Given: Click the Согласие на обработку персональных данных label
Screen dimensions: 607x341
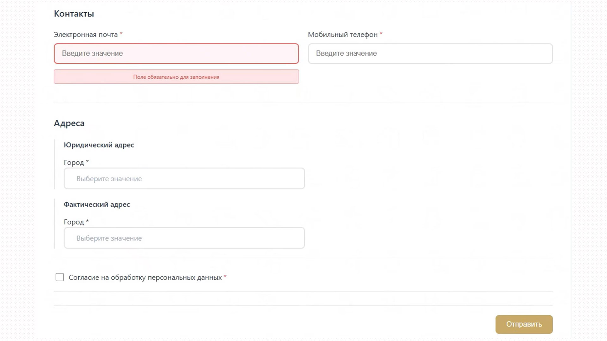Looking at the screenshot, I should 145,278.
